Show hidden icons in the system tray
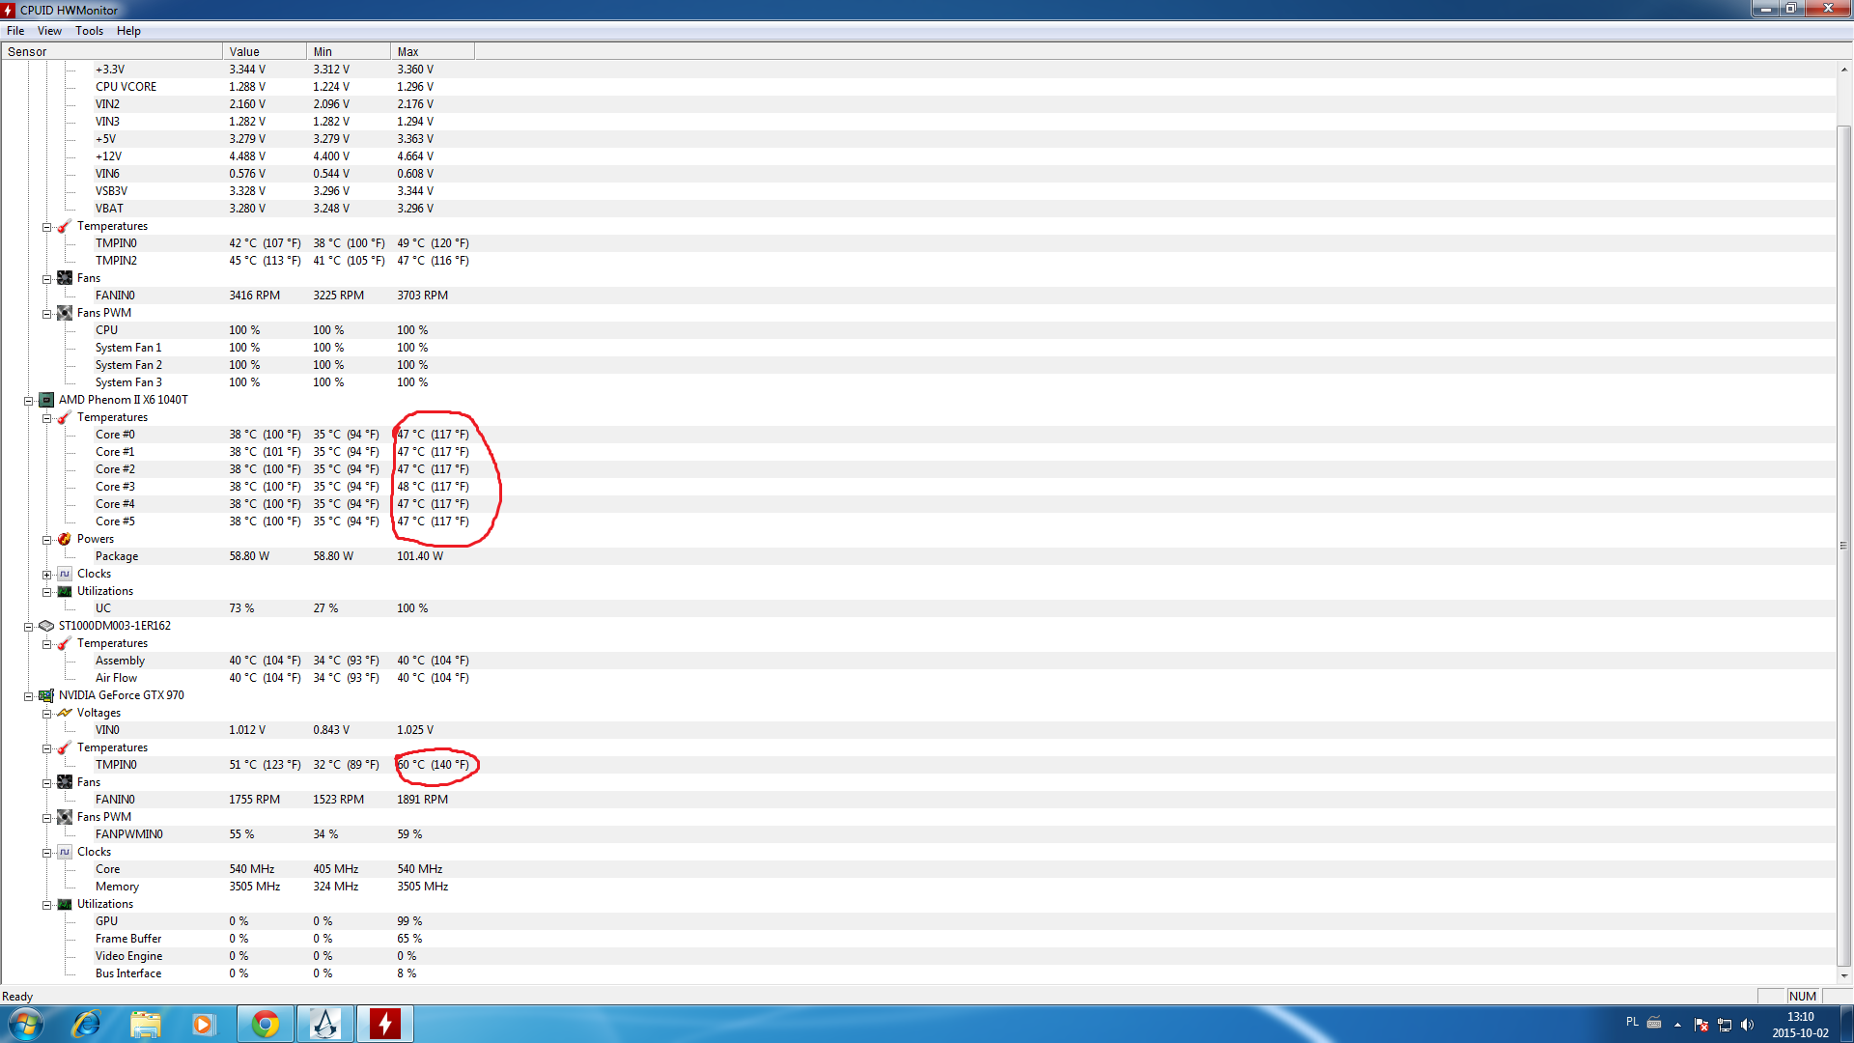This screenshot has height=1043, width=1854. [x=1677, y=1025]
